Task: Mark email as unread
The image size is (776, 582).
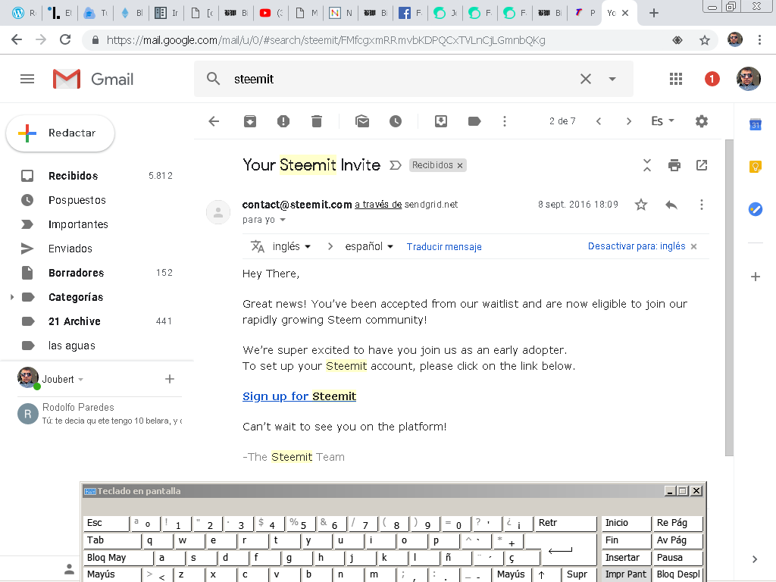Action: tap(362, 121)
